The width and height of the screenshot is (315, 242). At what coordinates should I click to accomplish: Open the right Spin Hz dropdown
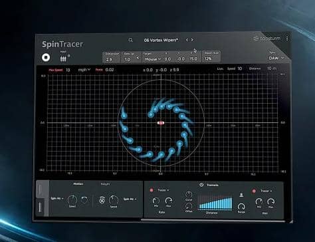(x=130, y=199)
